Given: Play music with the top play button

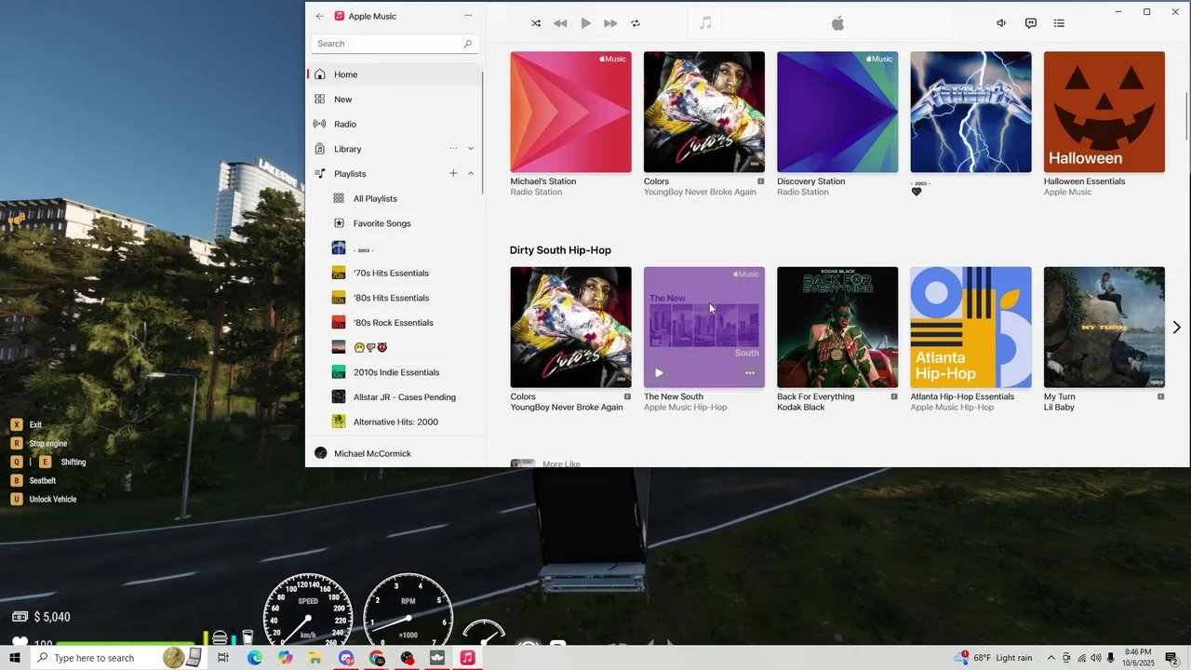Looking at the screenshot, I should point(585,23).
